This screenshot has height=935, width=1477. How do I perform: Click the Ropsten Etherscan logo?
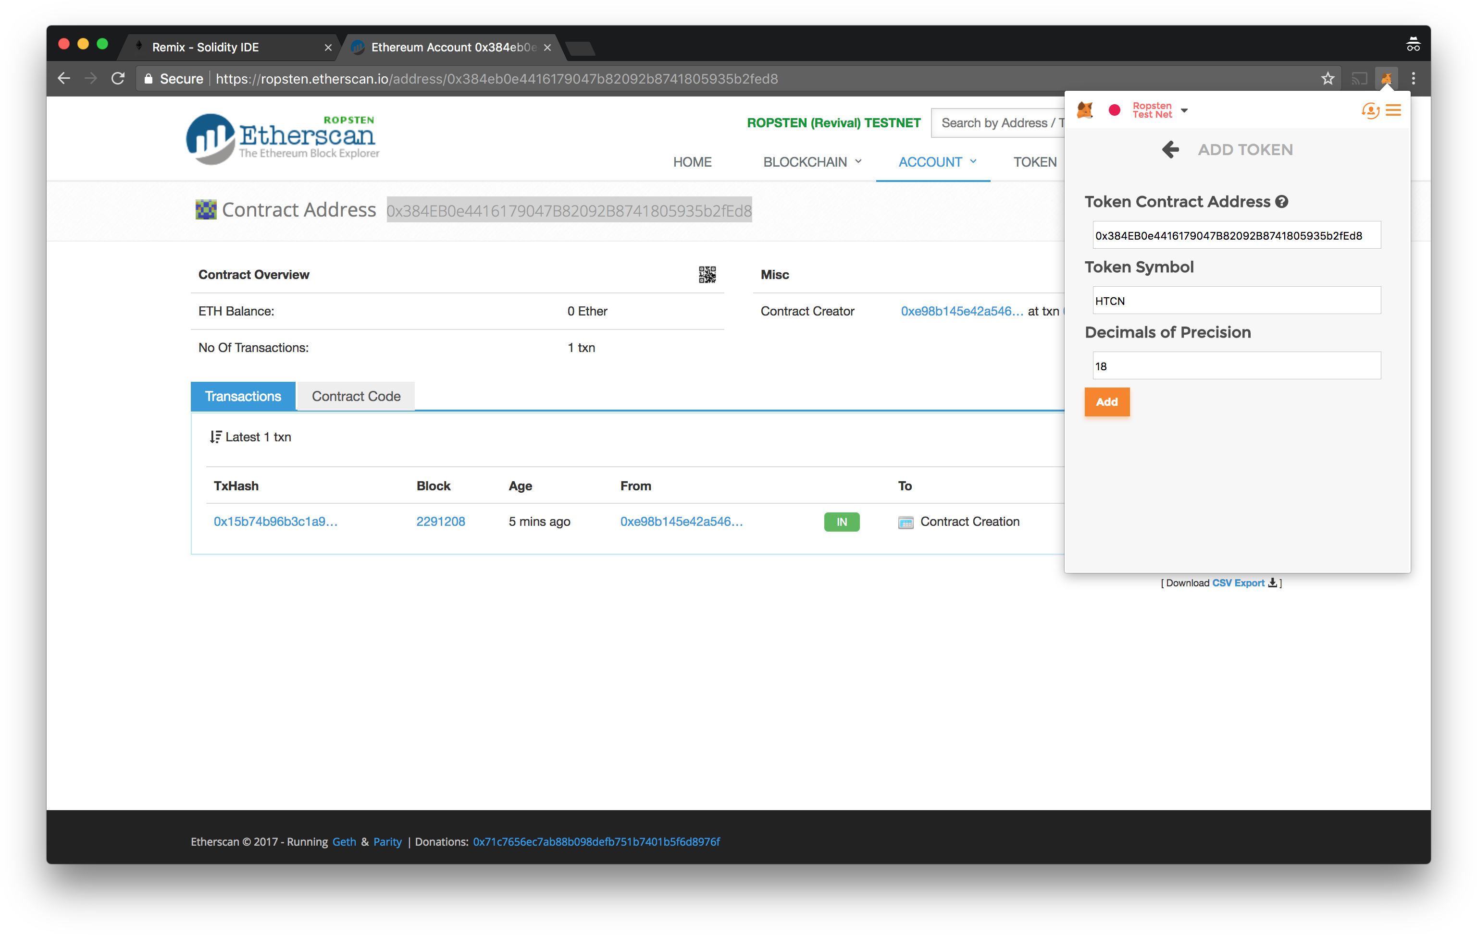point(282,138)
